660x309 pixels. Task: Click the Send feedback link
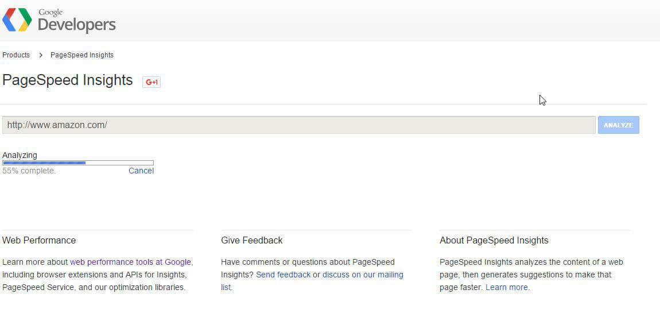[x=283, y=275]
